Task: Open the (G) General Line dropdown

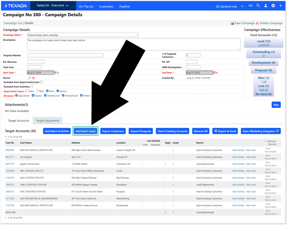Action: [x=229, y=6]
